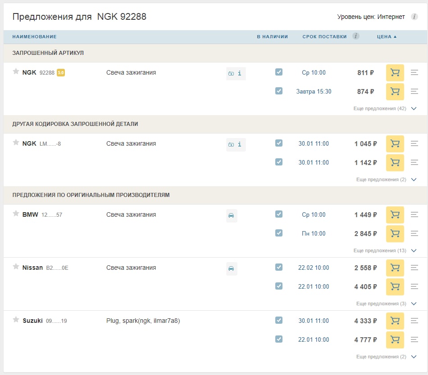Image resolution: width=428 pixels, height=375 pixels.
Task: Toggle in-stock checkbox for 1 045 ₽ offer
Action: click(x=279, y=143)
